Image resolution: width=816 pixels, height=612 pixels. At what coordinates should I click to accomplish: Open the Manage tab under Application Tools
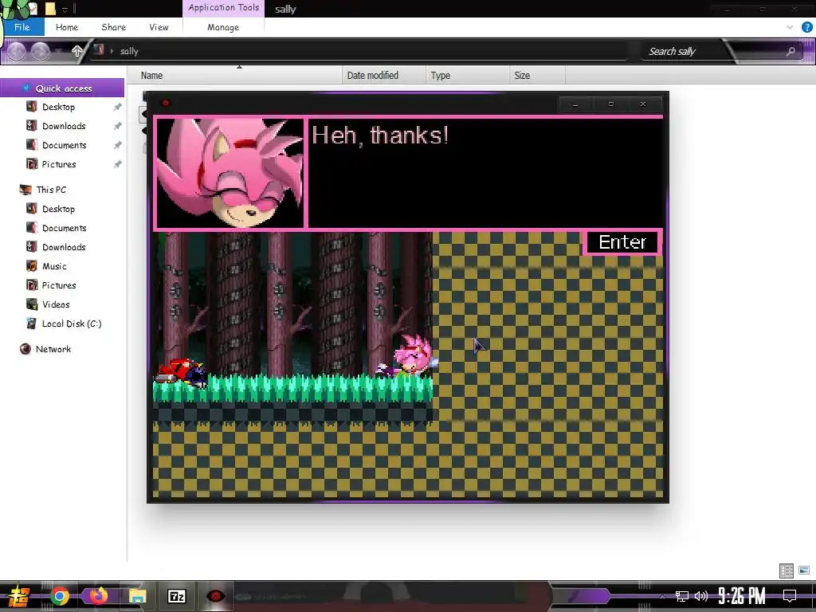pyautogui.click(x=223, y=27)
